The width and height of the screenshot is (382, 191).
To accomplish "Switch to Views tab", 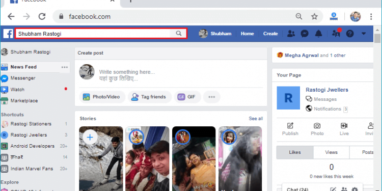I will (x=332, y=152).
